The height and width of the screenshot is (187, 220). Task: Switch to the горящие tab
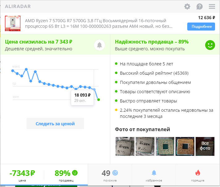(198, 175)
